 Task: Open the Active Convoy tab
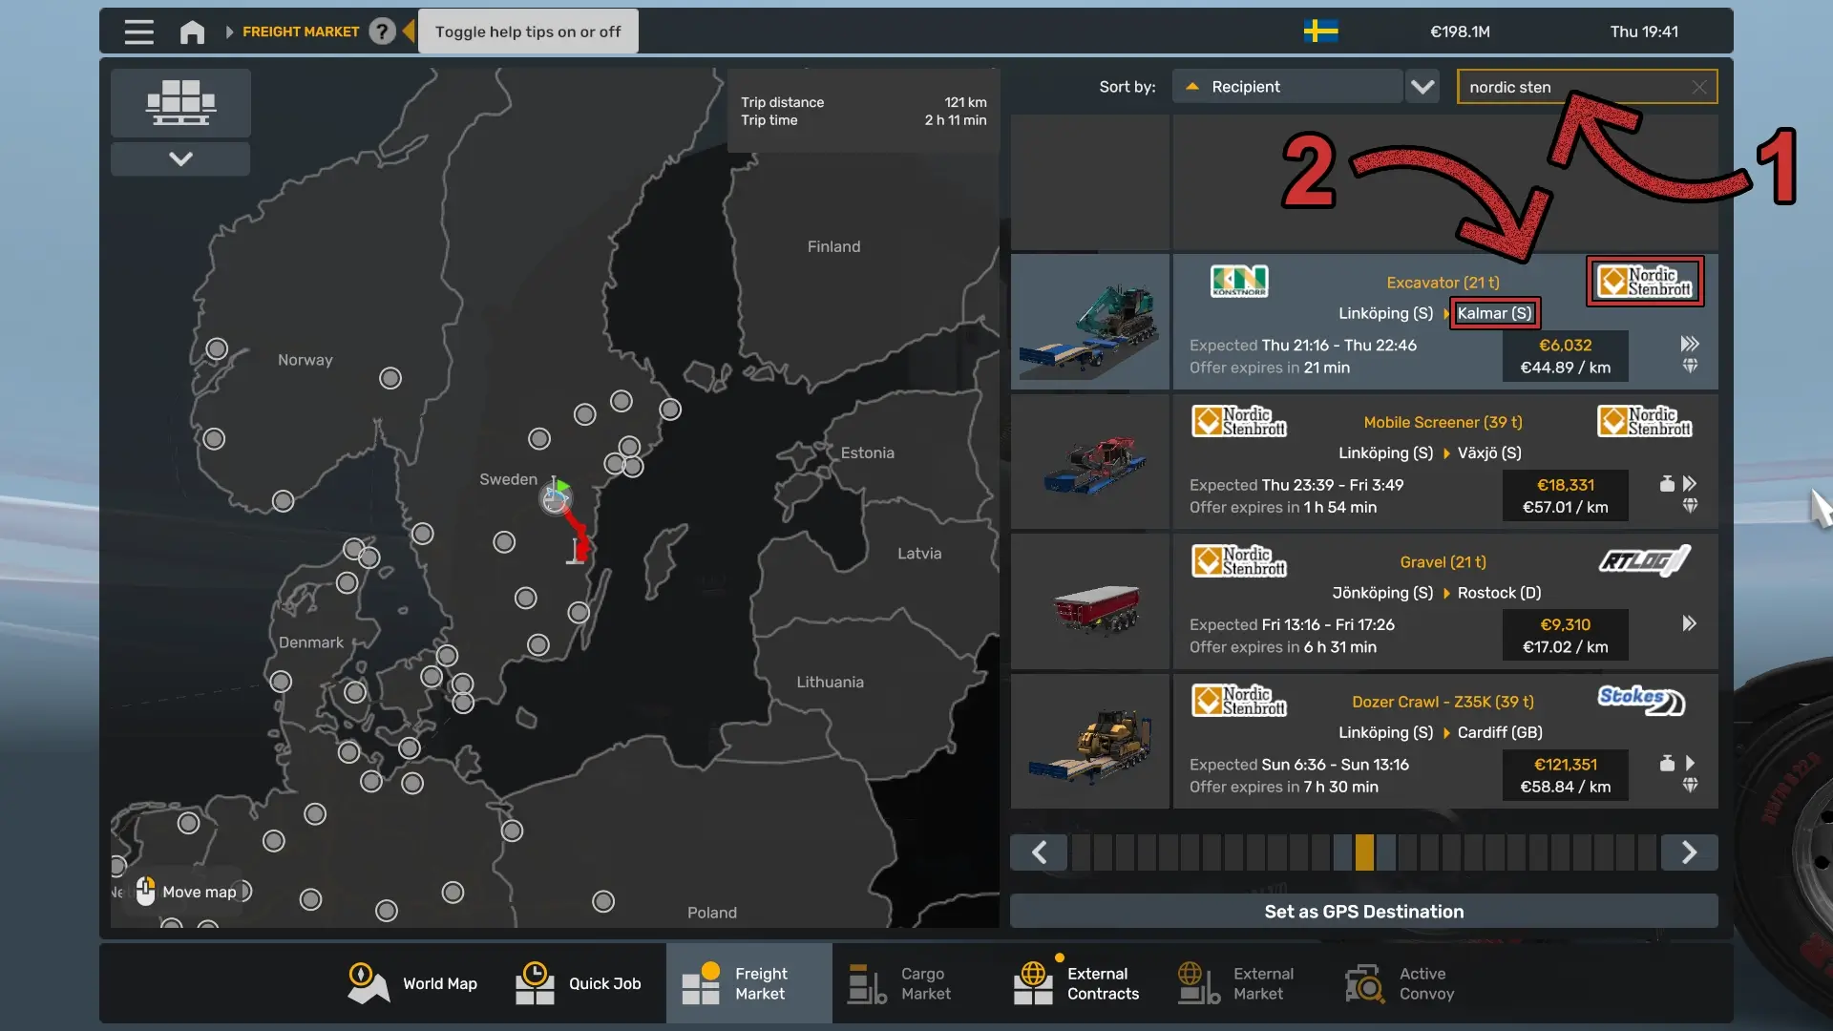[x=1400, y=983]
